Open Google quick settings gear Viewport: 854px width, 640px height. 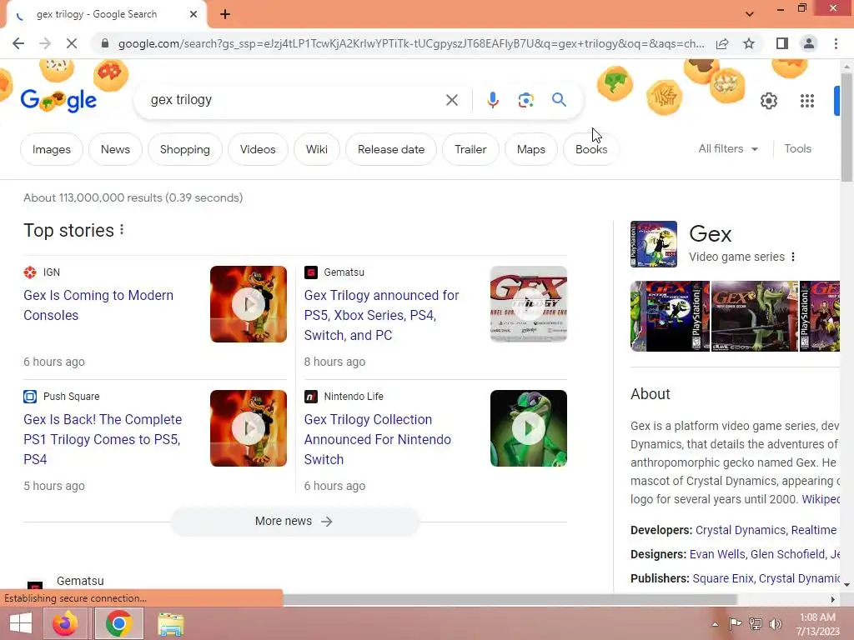coord(768,101)
